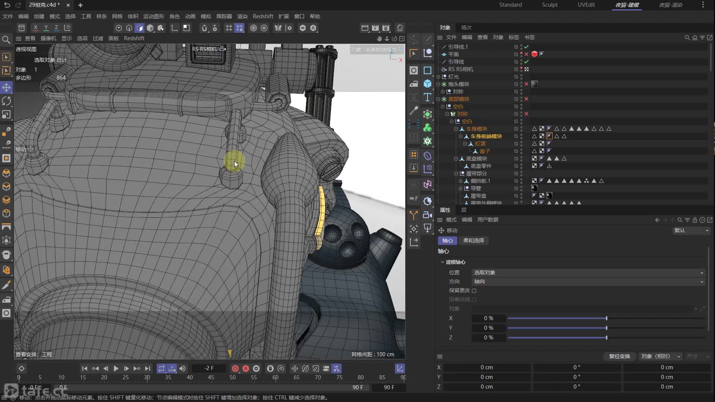Switch to the Sculpt layout
The height and width of the screenshot is (402, 715).
(x=550, y=5)
